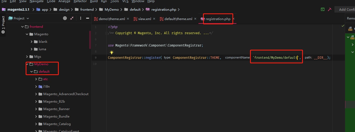This screenshot has height=132, width=355.
Task: Click green checkmark inspection indicator
Action: [x=343, y=26]
